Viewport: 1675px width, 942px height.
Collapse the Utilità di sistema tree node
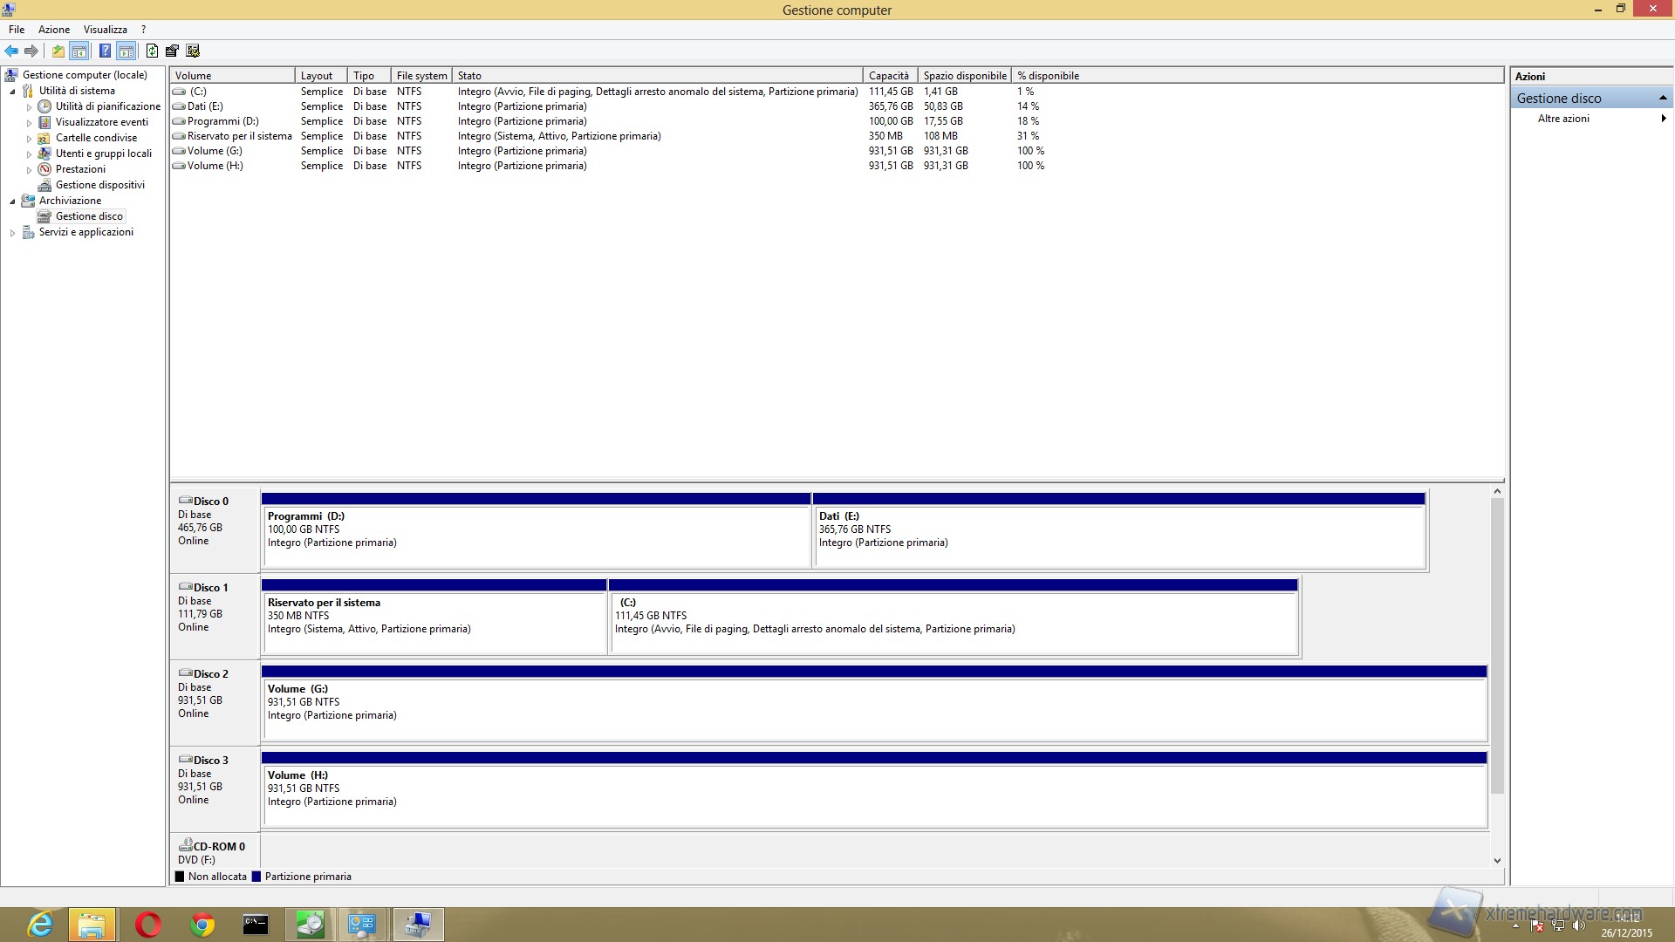12,92
